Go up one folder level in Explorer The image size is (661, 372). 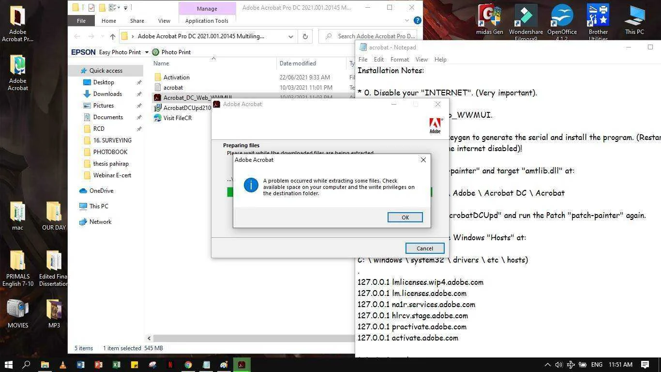pos(112,36)
